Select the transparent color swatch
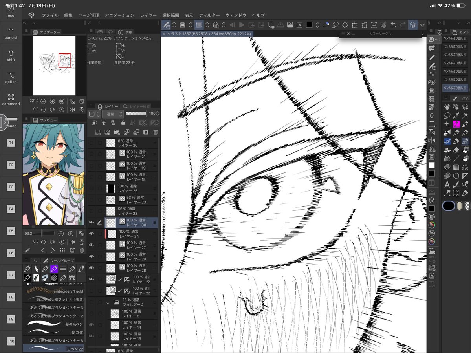The height and width of the screenshot is (353, 471). tap(467, 206)
